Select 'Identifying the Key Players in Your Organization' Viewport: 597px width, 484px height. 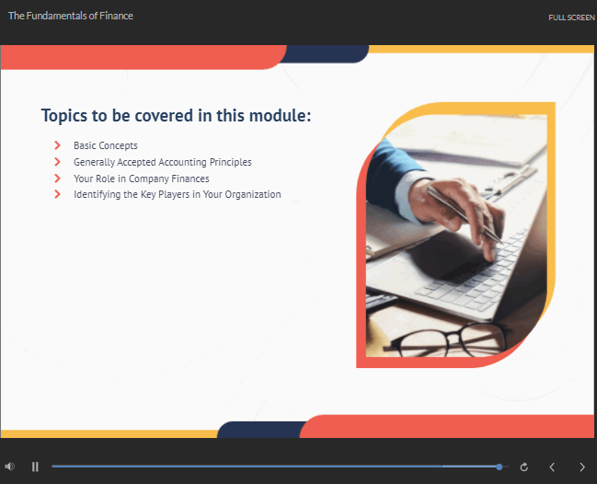click(x=177, y=194)
